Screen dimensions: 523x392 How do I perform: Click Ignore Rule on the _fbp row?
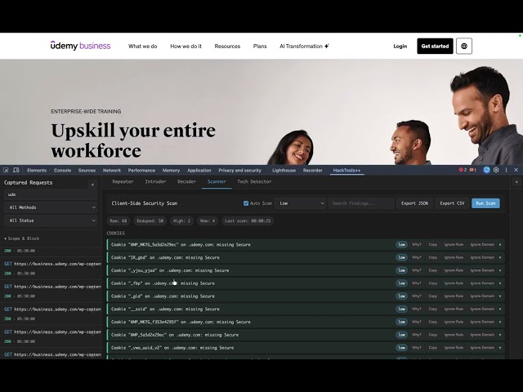point(454,283)
